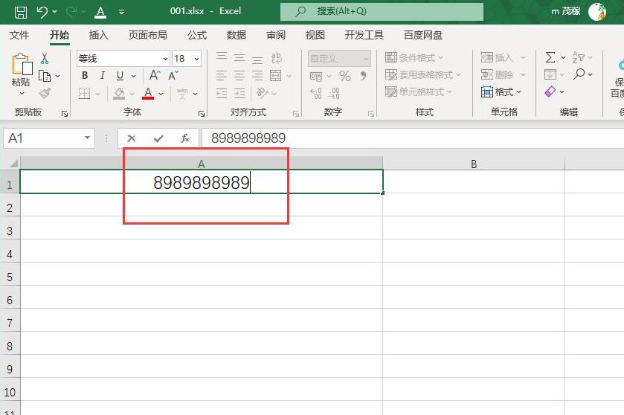Open 单元格样式 menu
Image resolution: width=624 pixels, height=415 pixels.
[419, 92]
